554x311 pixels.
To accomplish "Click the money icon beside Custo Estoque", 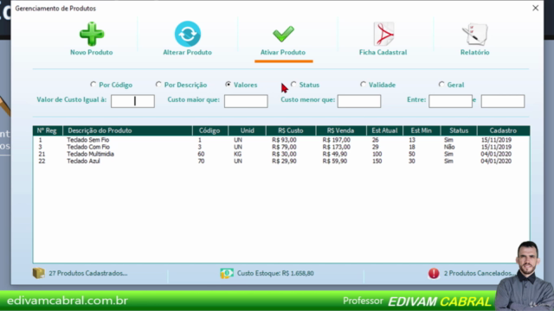I will click(x=227, y=273).
